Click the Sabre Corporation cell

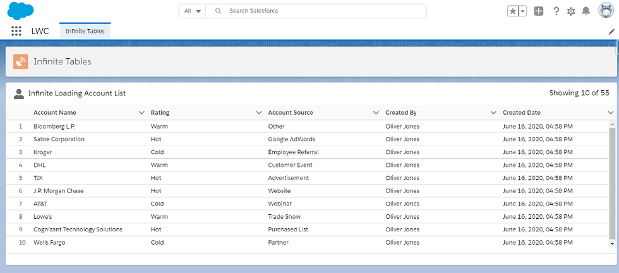[59, 139]
